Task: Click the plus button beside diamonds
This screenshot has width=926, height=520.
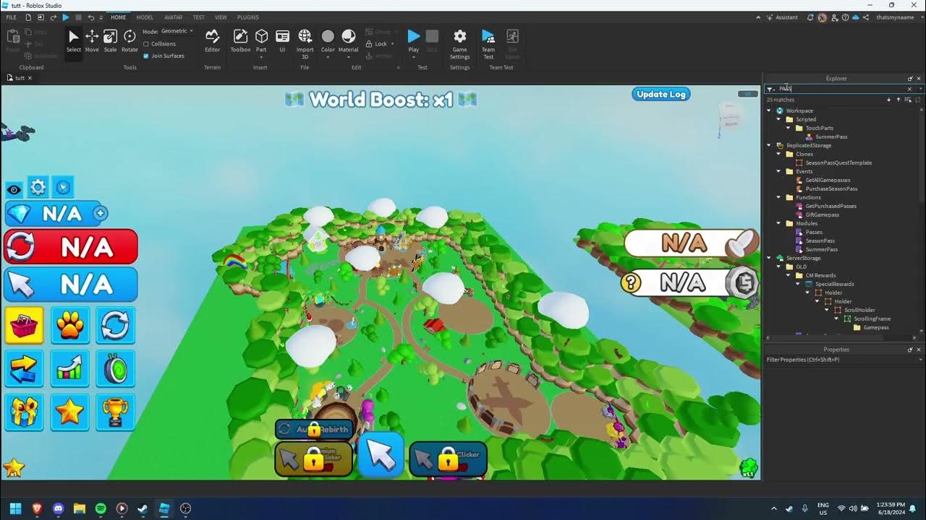Action: (101, 213)
